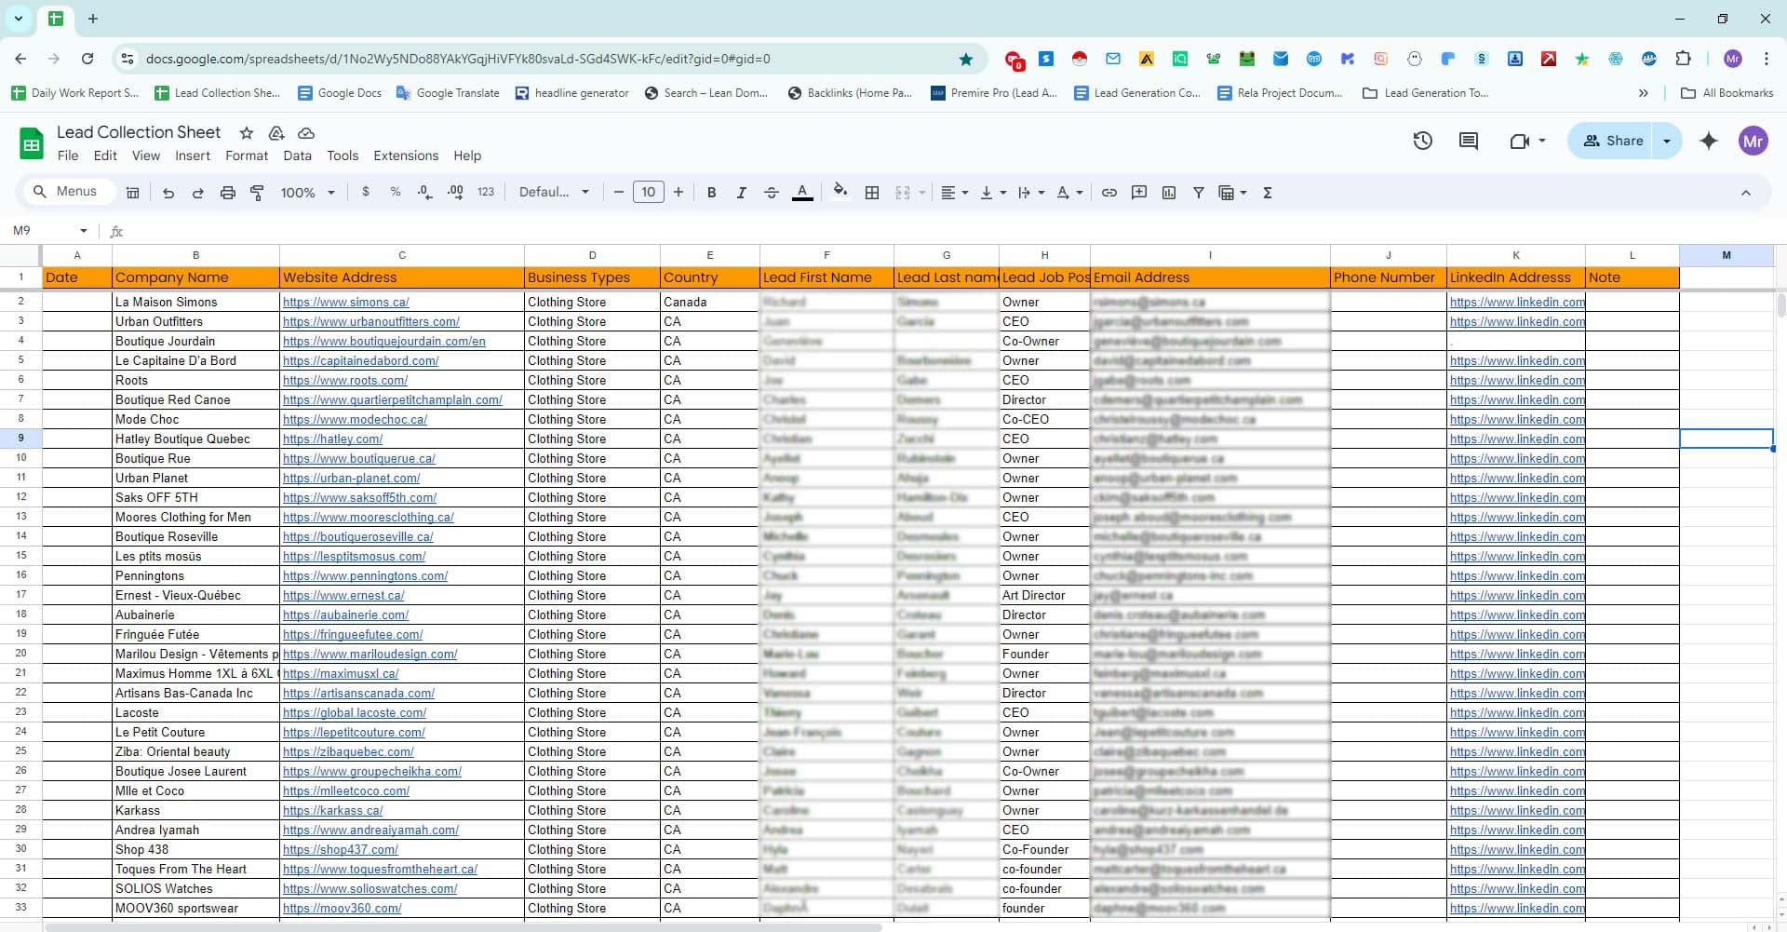Open fill color picker
The image size is (1787, 932).
(x=840, y=192)
